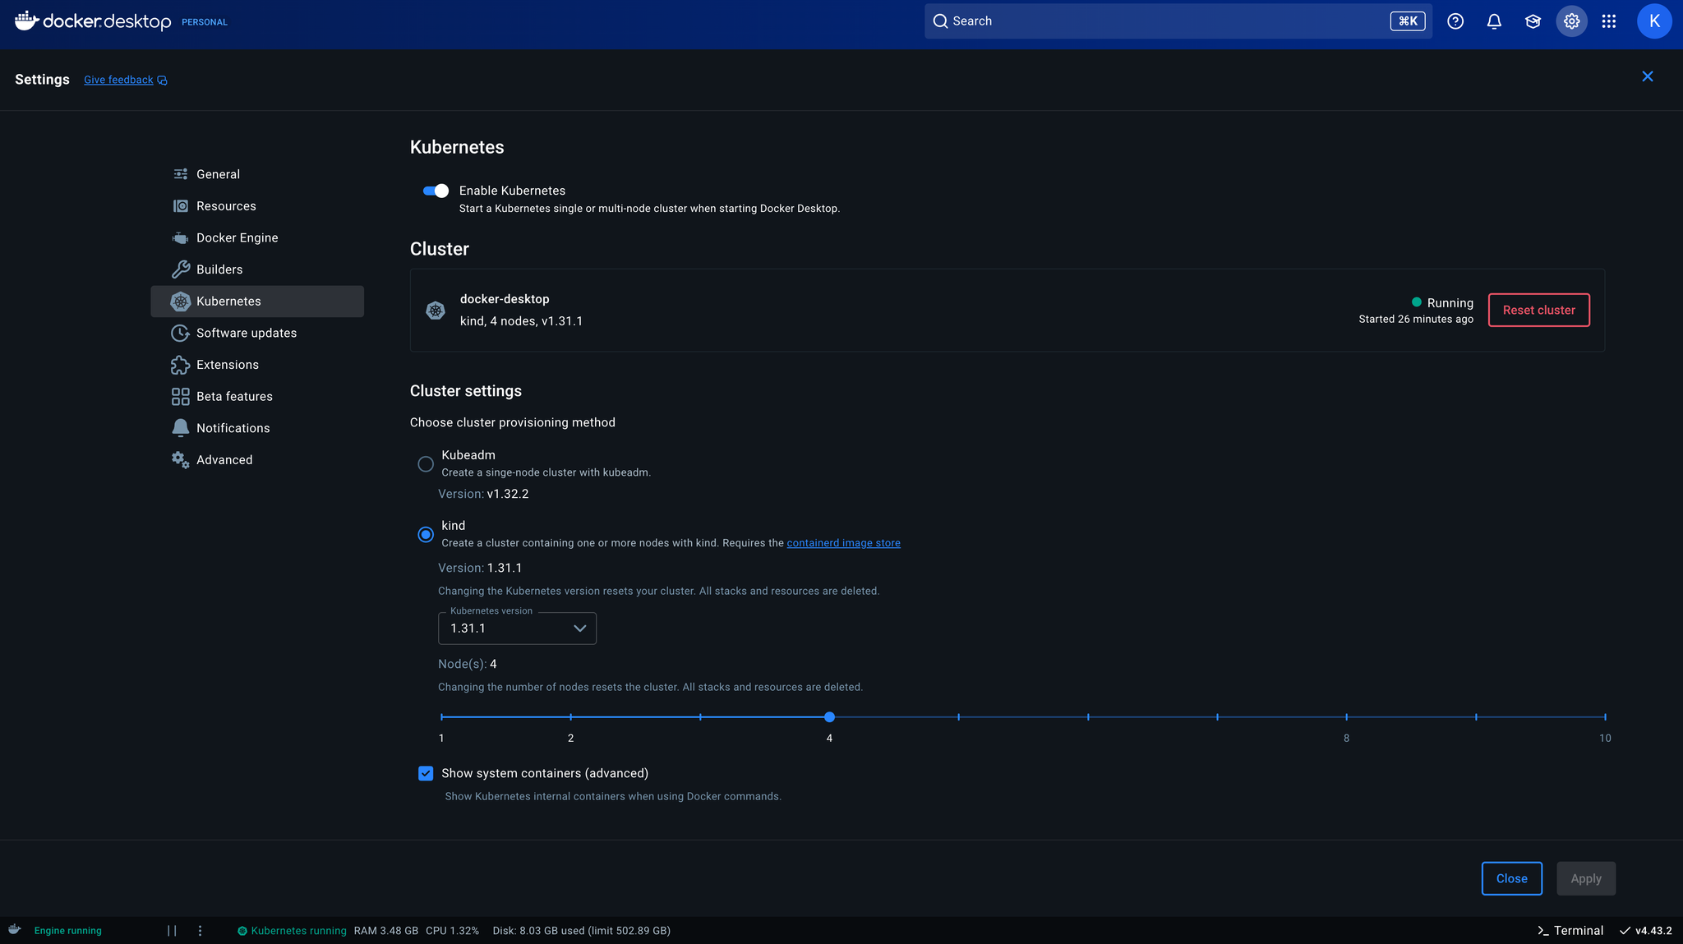This screenshot has height=944, width=1683.
Task: Open the Resources settings section
Action: [257, 206]
